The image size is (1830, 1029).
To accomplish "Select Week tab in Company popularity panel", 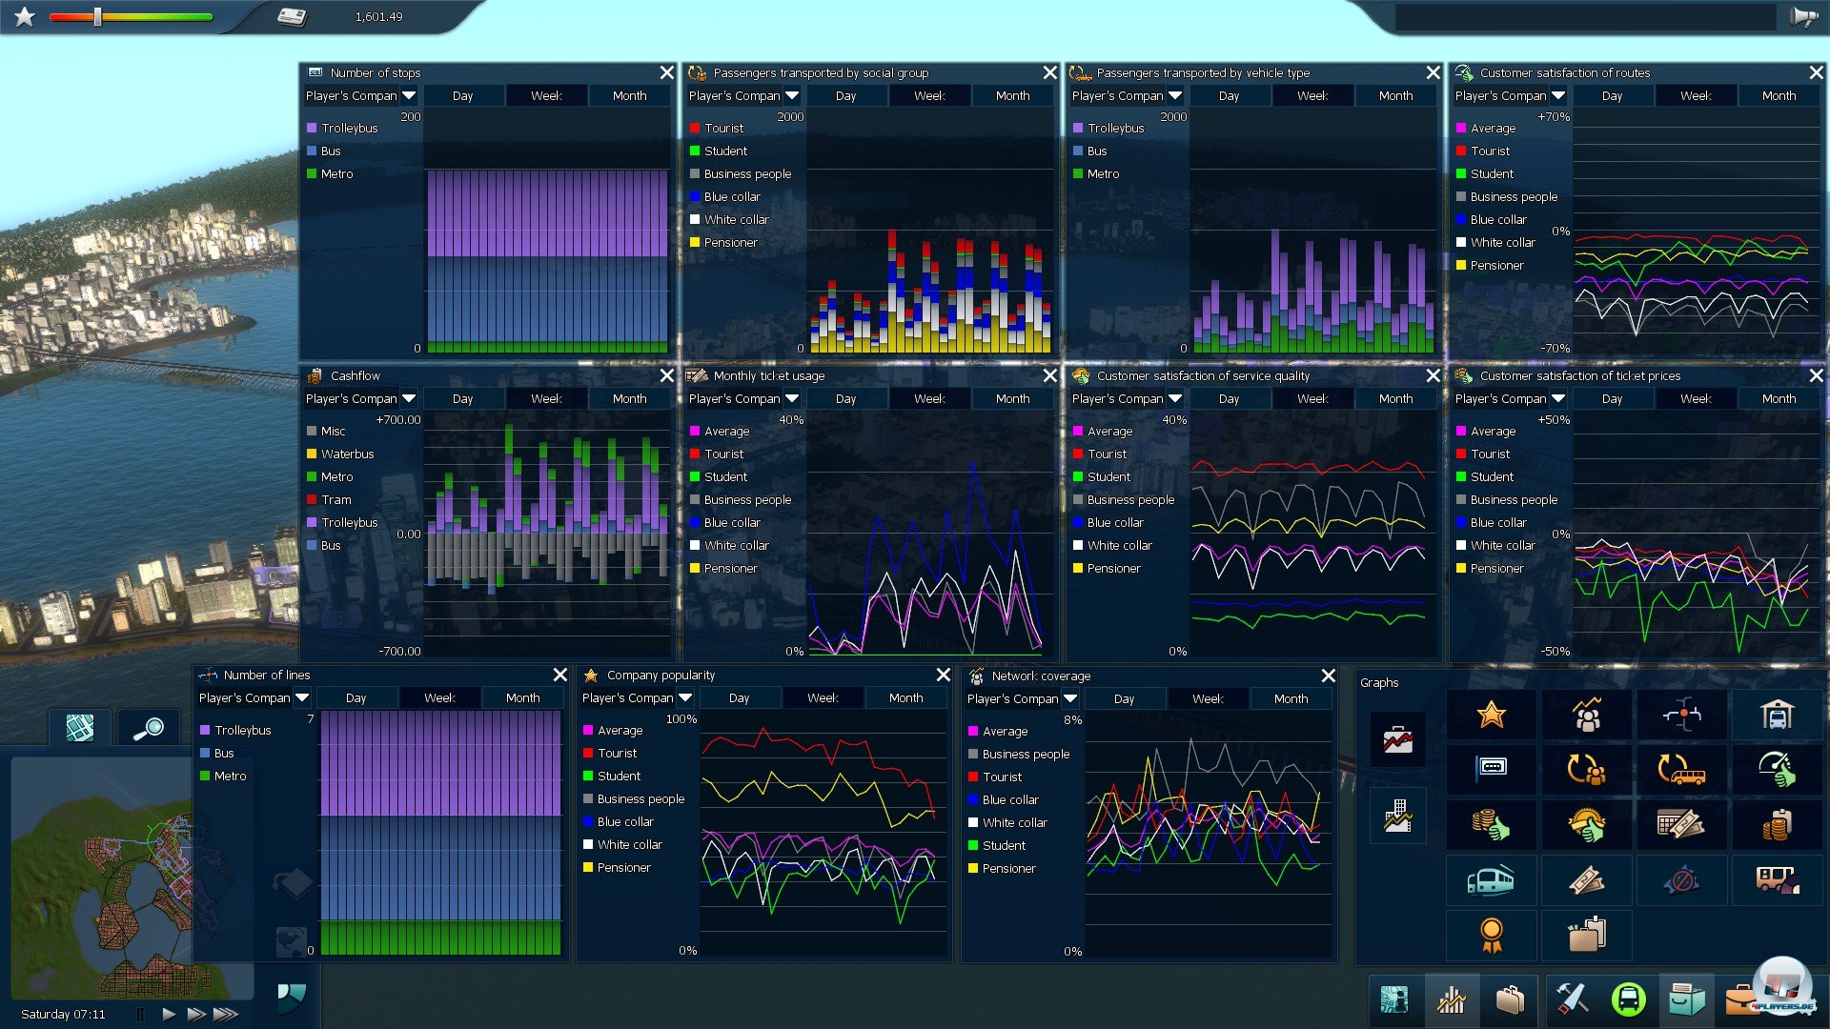I will click(822, 698).
